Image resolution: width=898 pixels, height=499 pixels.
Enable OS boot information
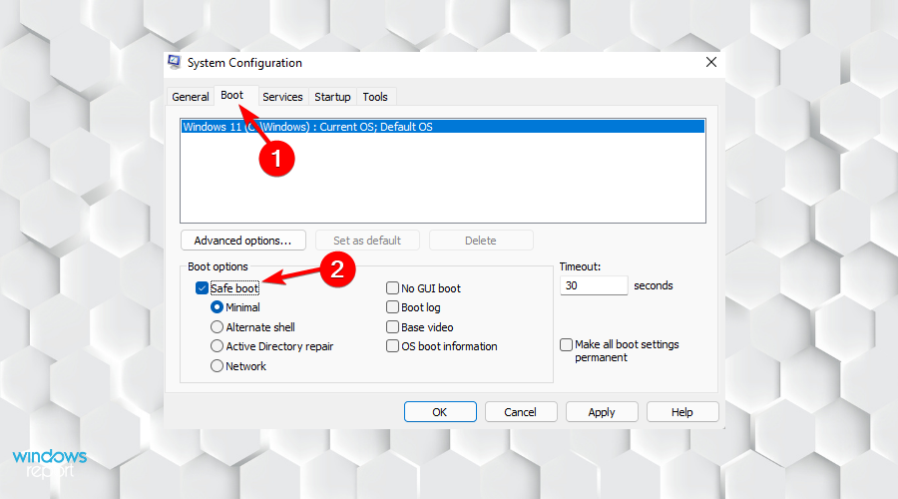[x=392, y=346]
